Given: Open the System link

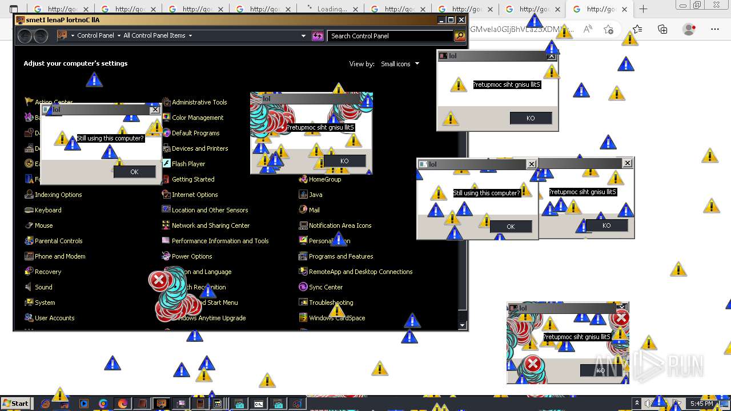Looking at the screenshot, I should point(45,303).
